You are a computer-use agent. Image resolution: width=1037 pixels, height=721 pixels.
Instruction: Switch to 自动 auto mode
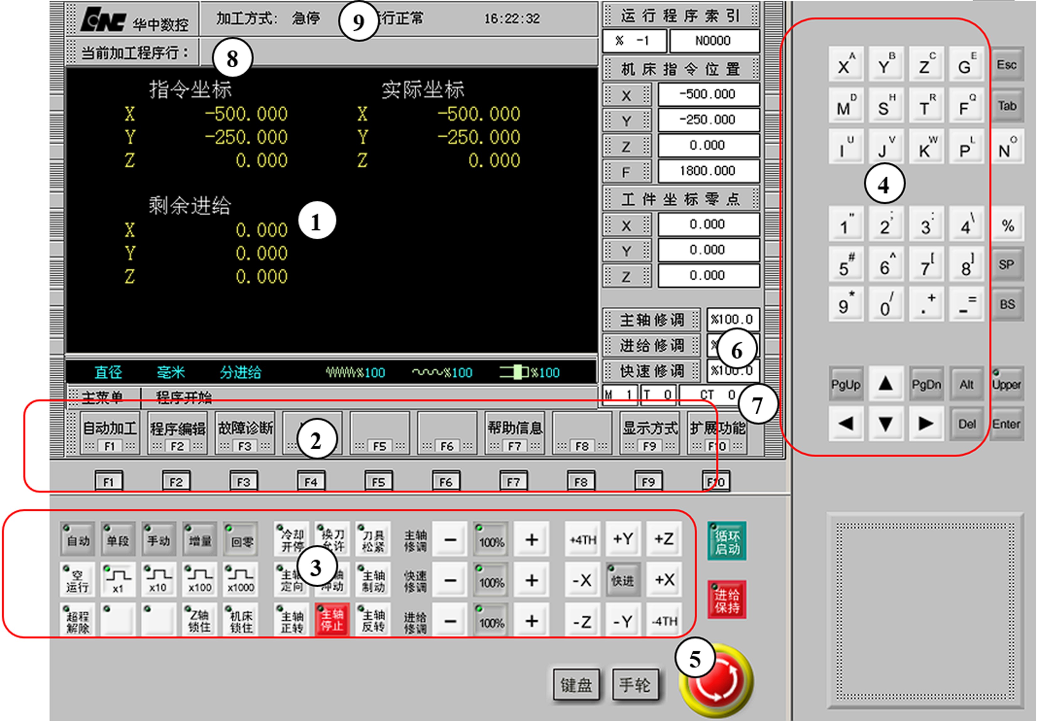coord(78,539)
